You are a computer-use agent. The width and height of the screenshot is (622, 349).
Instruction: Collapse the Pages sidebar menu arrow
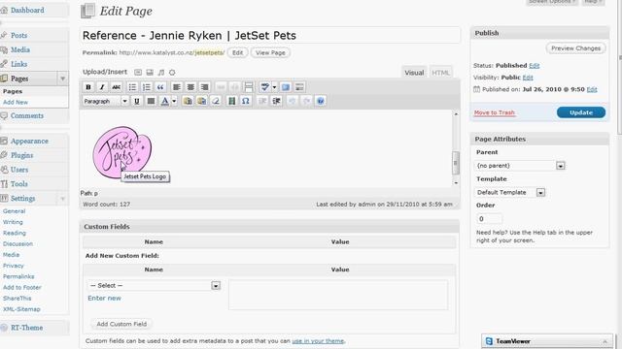point(62,79)
